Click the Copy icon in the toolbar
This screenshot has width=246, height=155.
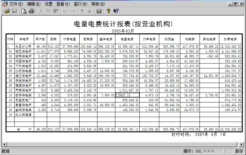(x=48, y=11)
